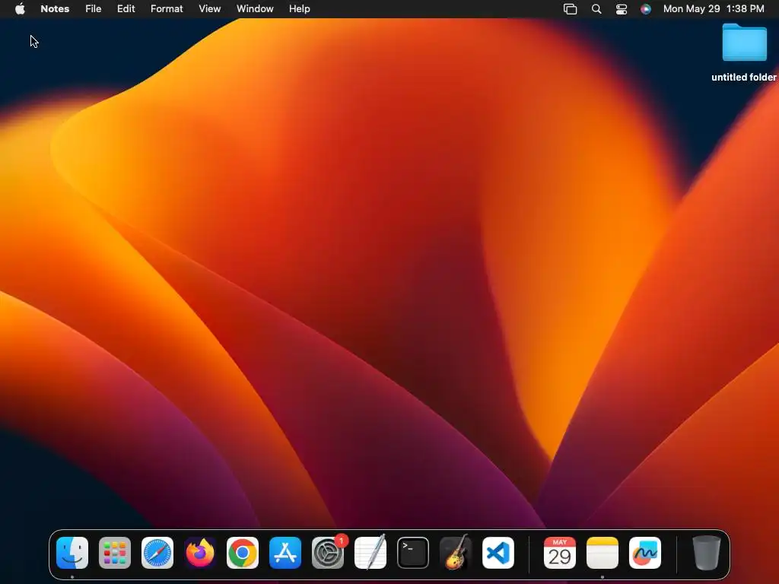Open Control Center in menu bar
The height and width of the screenshot is (584, 779).
622,9
